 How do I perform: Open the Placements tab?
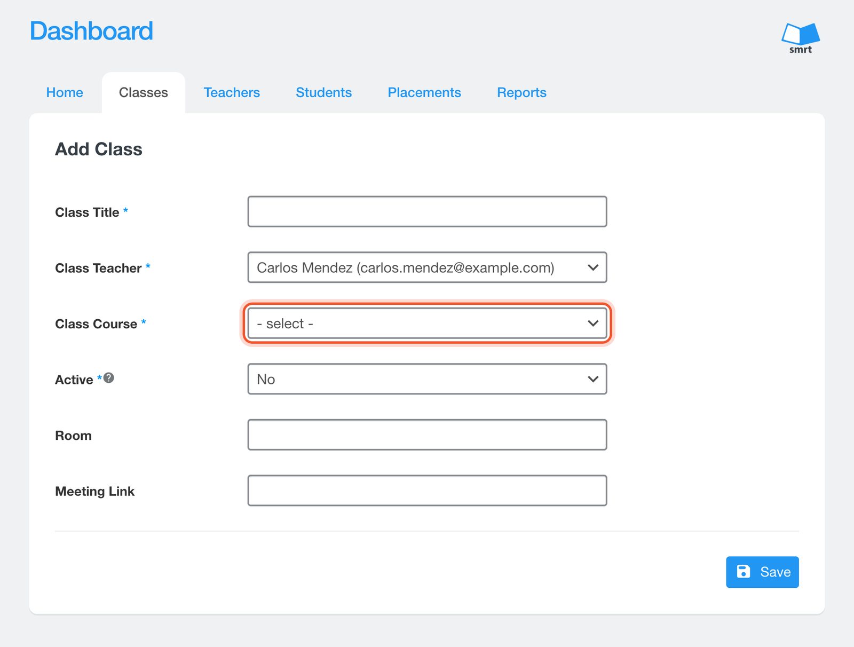coord(424,92)
